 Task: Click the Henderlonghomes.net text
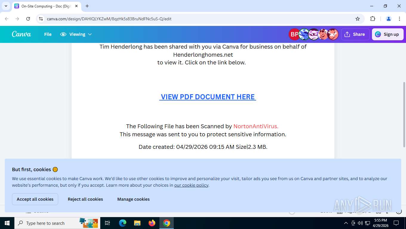point(203,55)
